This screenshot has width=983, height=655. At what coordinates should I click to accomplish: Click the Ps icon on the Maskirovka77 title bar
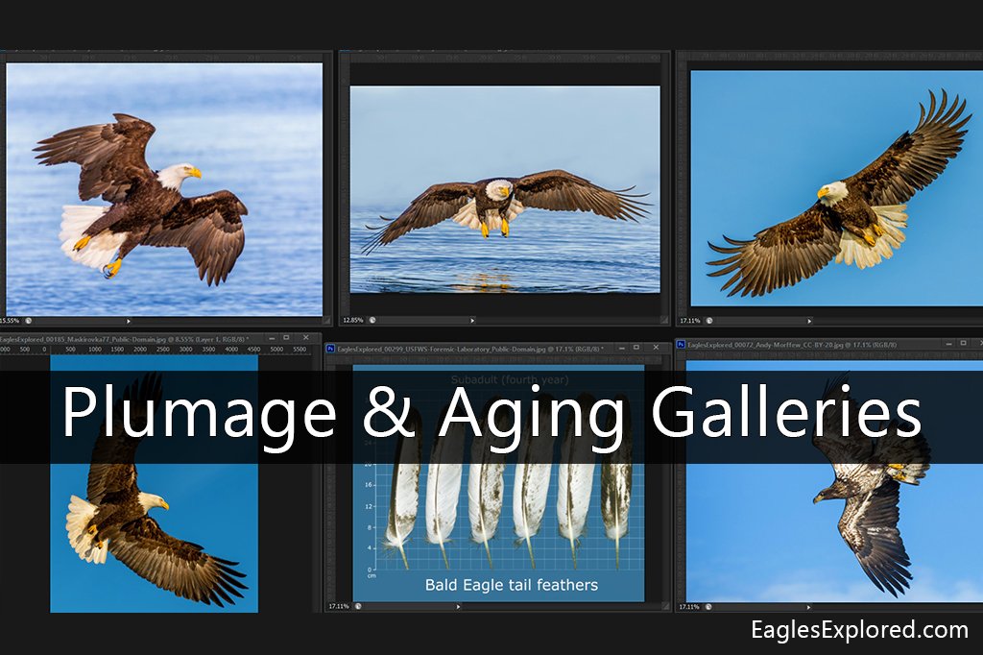pyautogui.click(x=4, y=337)
